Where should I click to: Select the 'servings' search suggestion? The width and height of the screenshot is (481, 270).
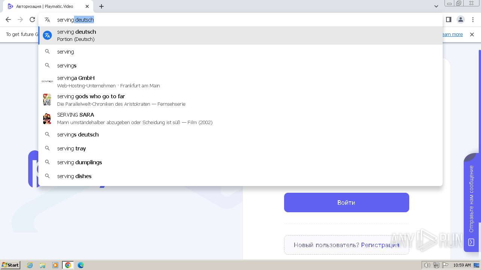[x=240, y=66]
